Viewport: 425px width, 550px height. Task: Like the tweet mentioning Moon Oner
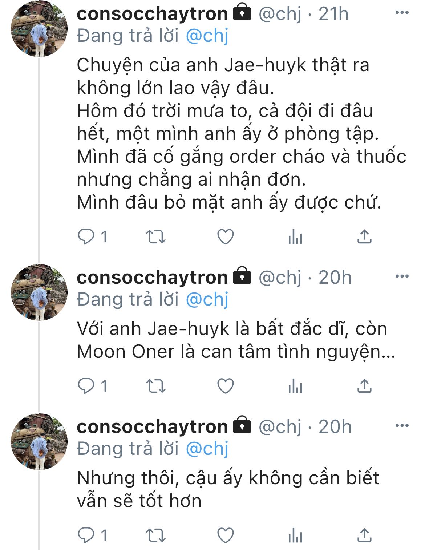225,386
